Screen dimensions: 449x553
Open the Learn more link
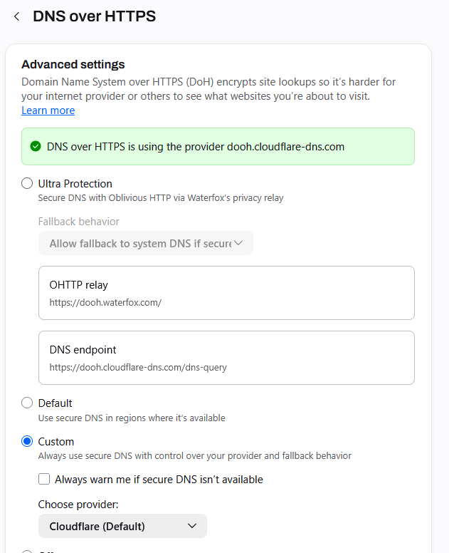coord(48,110)
